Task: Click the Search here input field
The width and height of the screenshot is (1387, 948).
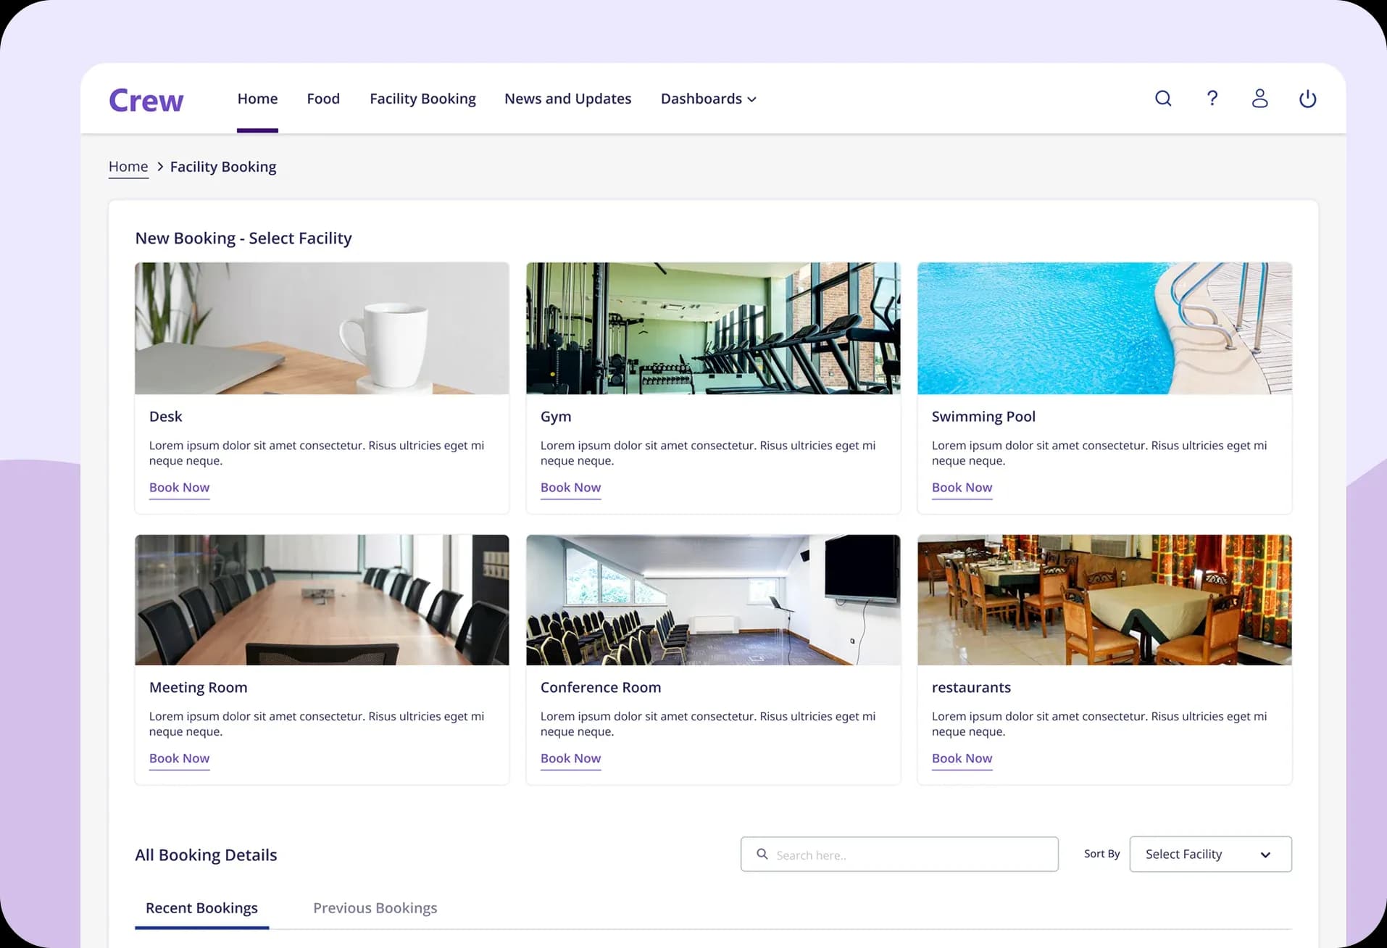Action: pos(899,855)
